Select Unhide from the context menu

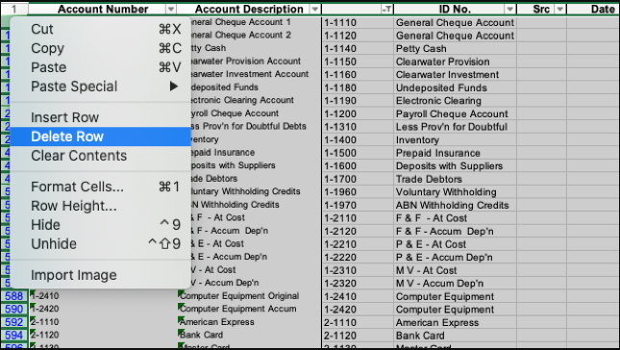tap(100, 243)
